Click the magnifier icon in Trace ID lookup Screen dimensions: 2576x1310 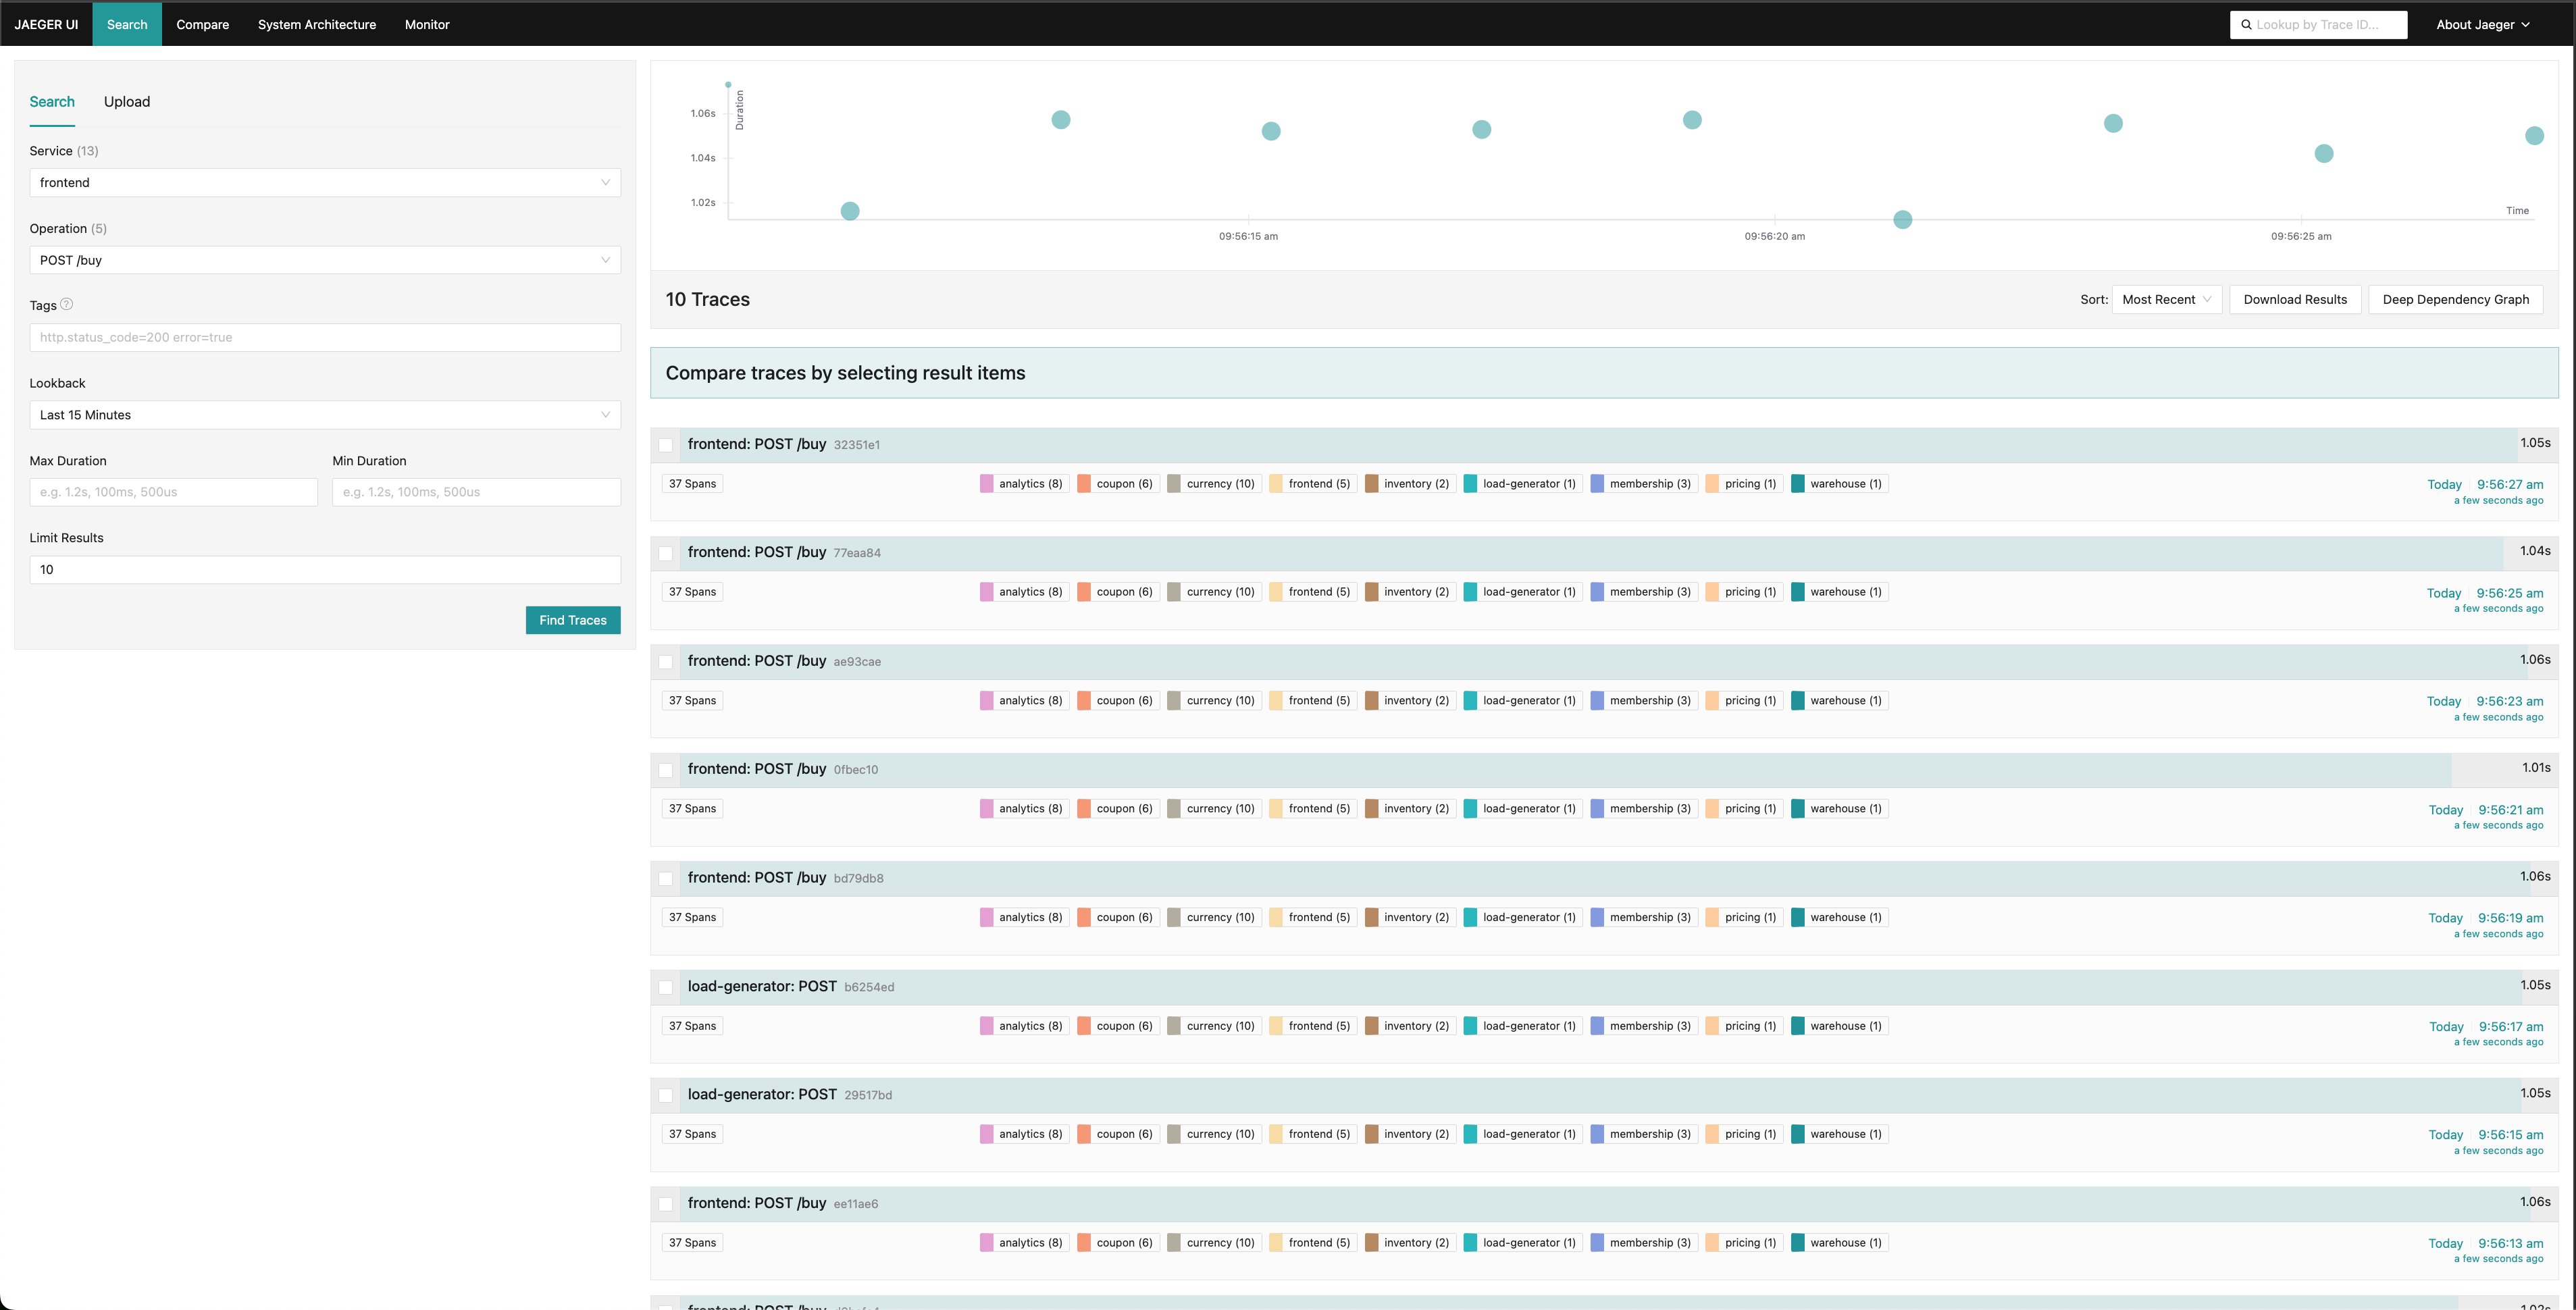tap(2246, 25)
